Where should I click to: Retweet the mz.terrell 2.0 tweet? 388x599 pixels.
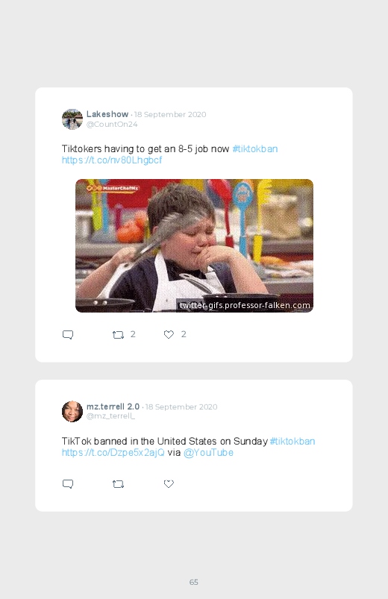click(118, 484)
